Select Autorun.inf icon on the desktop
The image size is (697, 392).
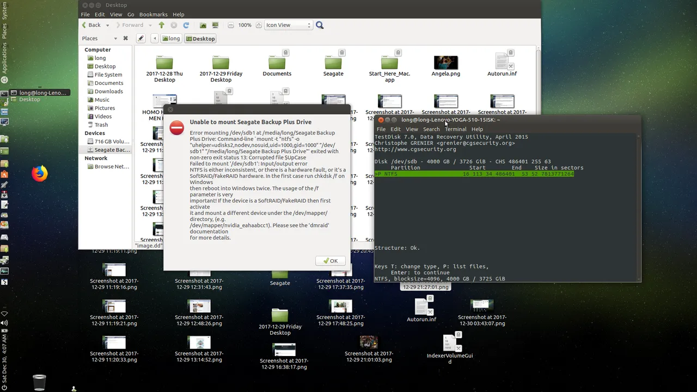tap(421, 306)
